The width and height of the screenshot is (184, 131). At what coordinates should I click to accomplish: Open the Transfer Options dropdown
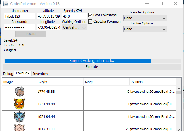[145, 18]
